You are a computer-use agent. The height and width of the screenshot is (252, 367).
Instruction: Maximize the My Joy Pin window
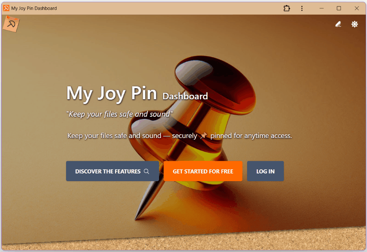[x=339, y=9]
